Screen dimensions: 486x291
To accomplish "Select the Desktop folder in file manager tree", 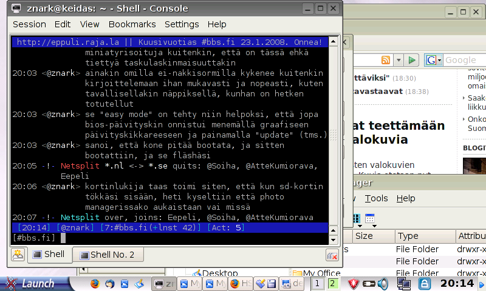I will 220,273.
